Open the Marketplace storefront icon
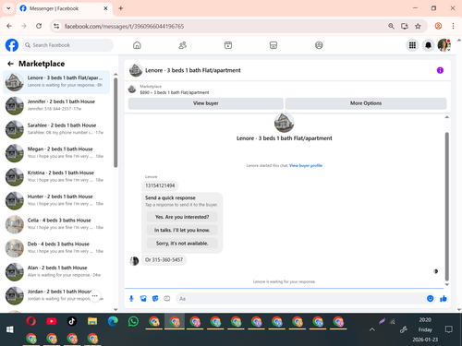Viewport: 462px width, 346px height. (x=274, y=45)
